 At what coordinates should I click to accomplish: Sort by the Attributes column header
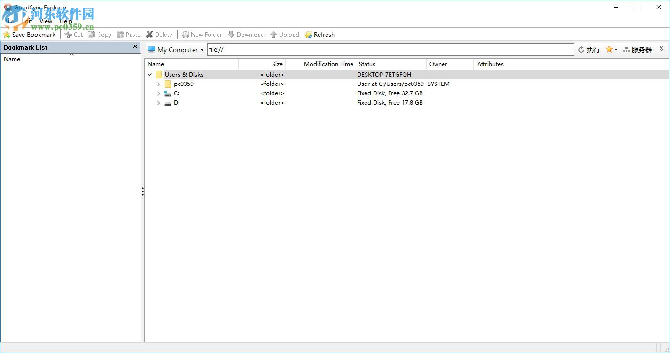coord(490,64)
